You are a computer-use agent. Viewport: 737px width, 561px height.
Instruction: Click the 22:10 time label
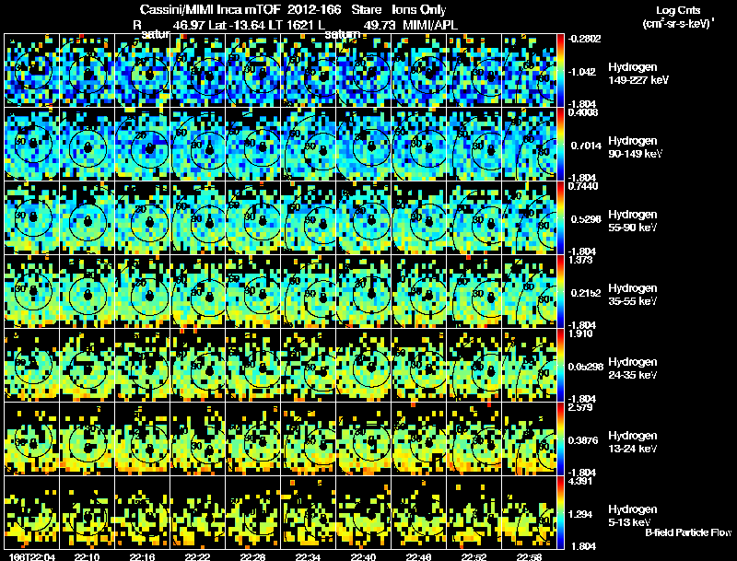click(87, 556)
